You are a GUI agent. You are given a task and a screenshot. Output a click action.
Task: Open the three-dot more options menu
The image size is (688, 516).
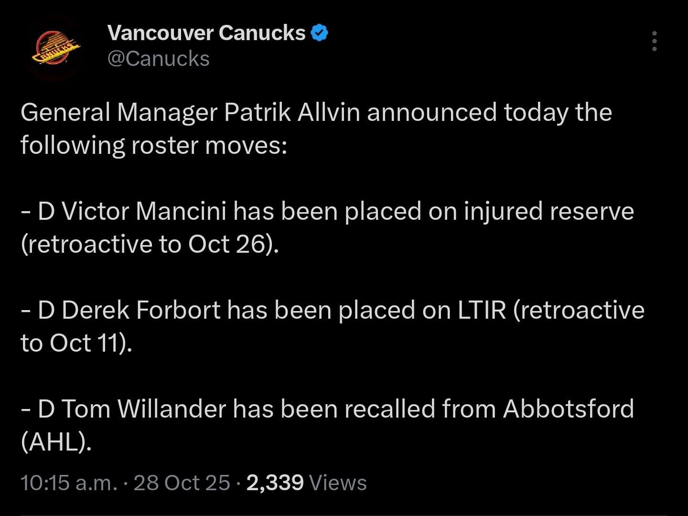(x=654, y=42)
